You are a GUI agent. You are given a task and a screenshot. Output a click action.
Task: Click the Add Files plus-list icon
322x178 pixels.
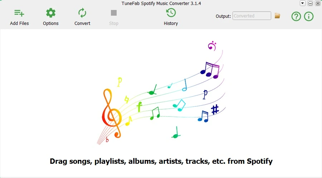[19, 13]
